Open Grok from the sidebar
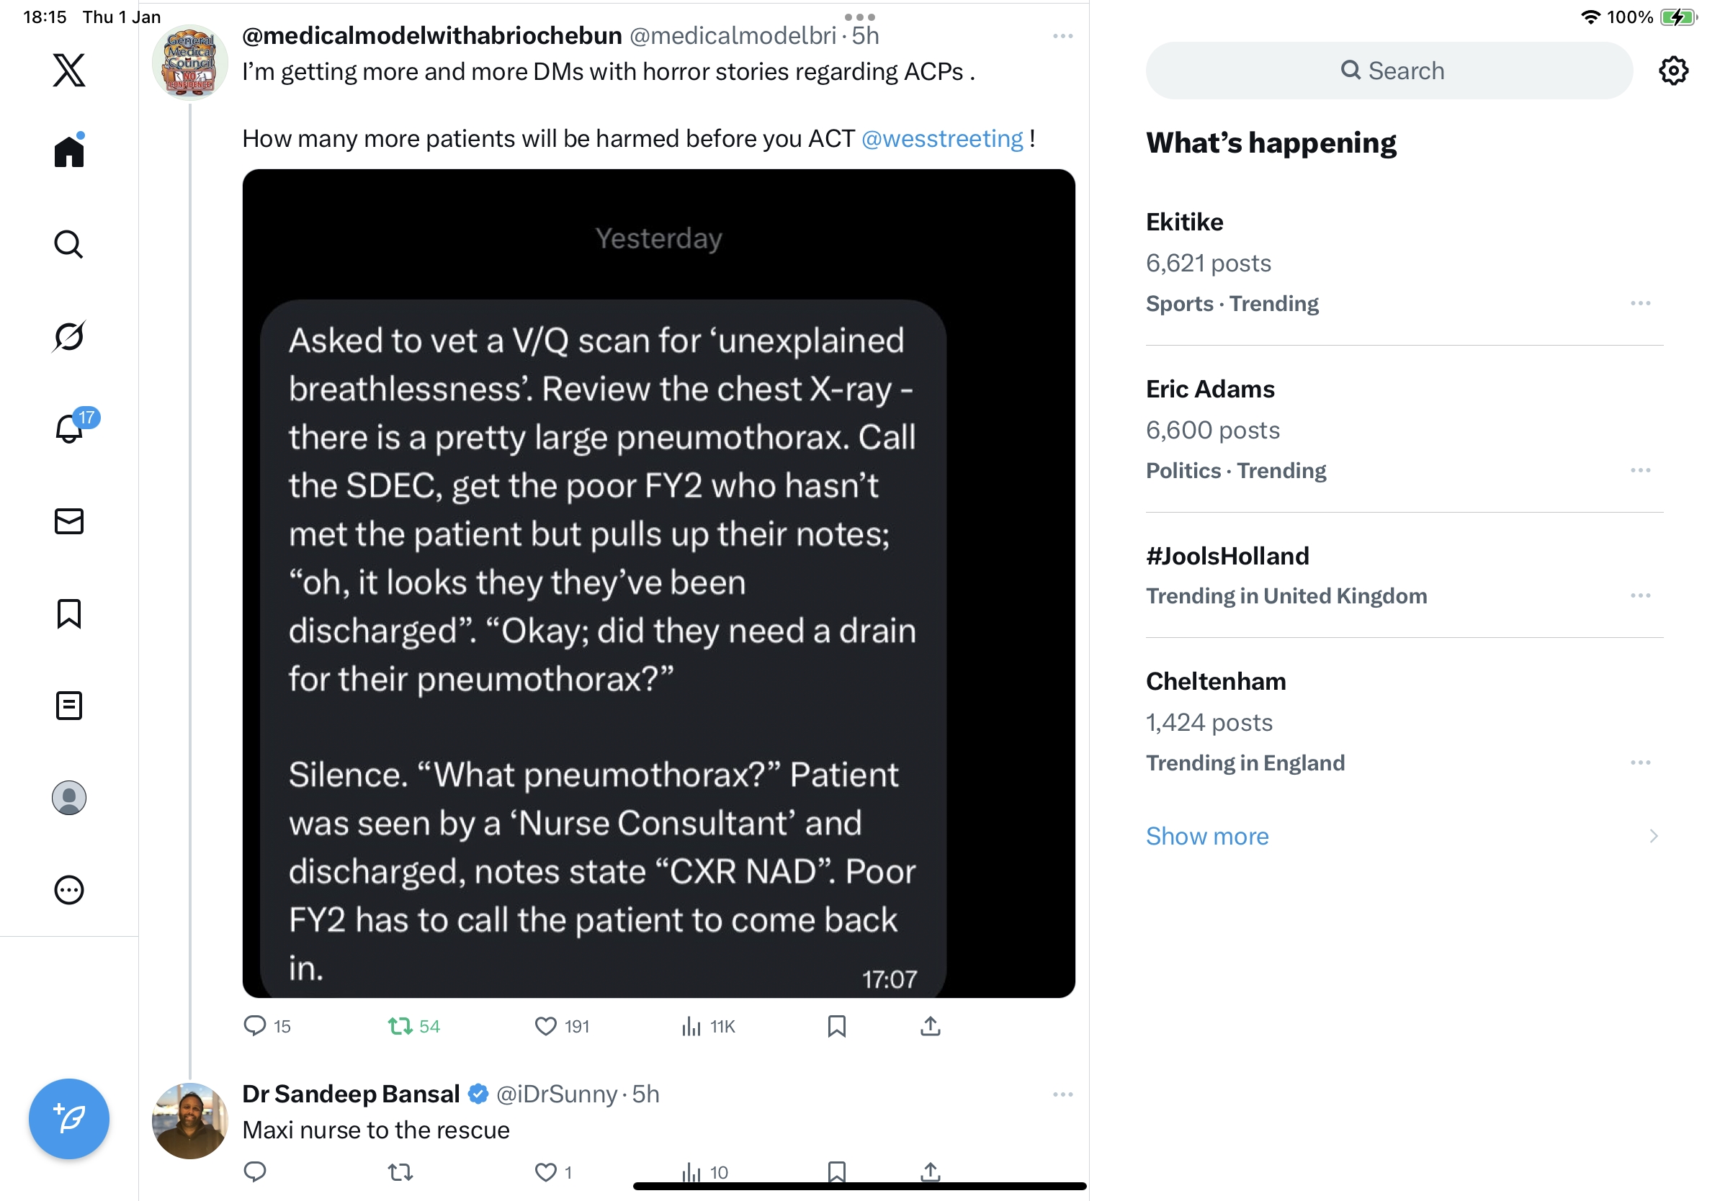 69,336
